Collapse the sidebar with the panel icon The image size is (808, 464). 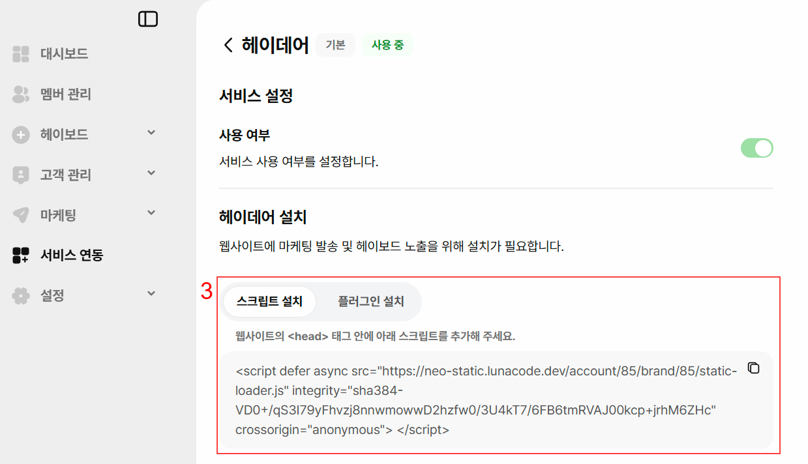[x=148, y=20]
